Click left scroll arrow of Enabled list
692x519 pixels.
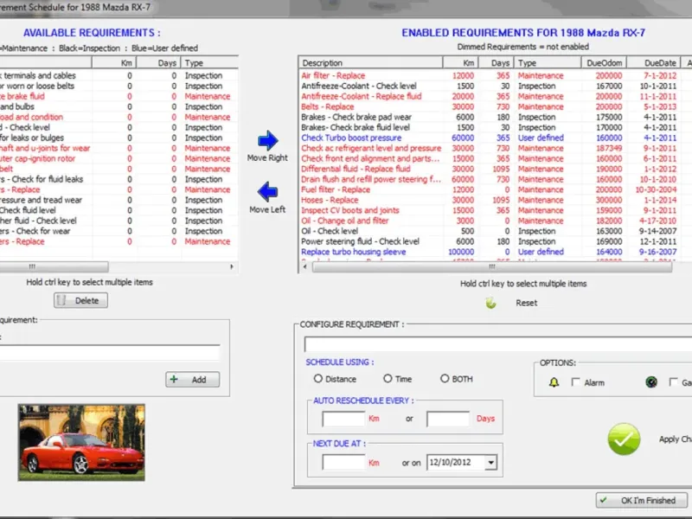pyautogui.click(x=304, y=266)
